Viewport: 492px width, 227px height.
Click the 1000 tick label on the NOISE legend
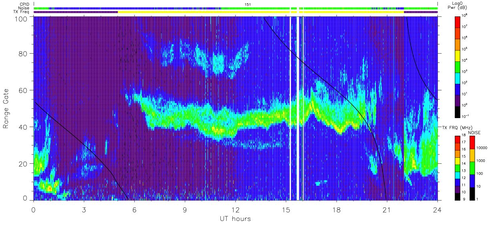point(481,161)
